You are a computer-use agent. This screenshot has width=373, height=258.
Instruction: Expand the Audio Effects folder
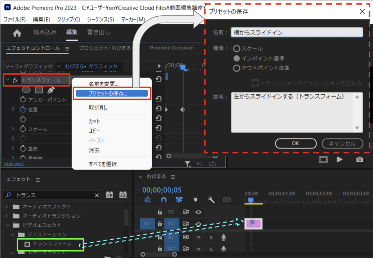point(6,207)
